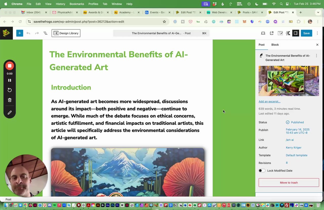
Task: Save the post
Action: tap(306, 33)
